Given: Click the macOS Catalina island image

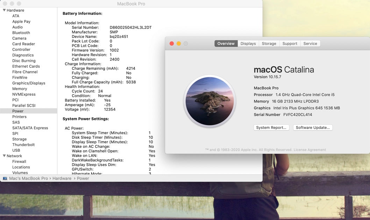Looking at the screenshot, I should click(x=210, y=101).
